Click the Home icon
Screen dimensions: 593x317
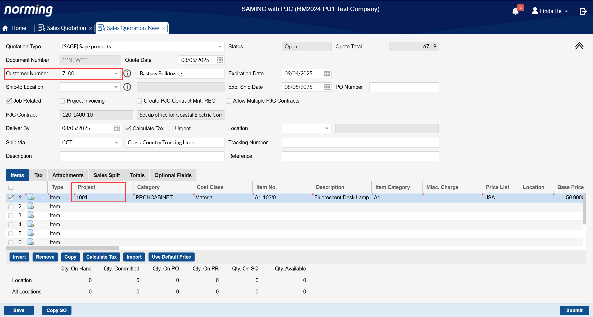click(x=5, y=28)
